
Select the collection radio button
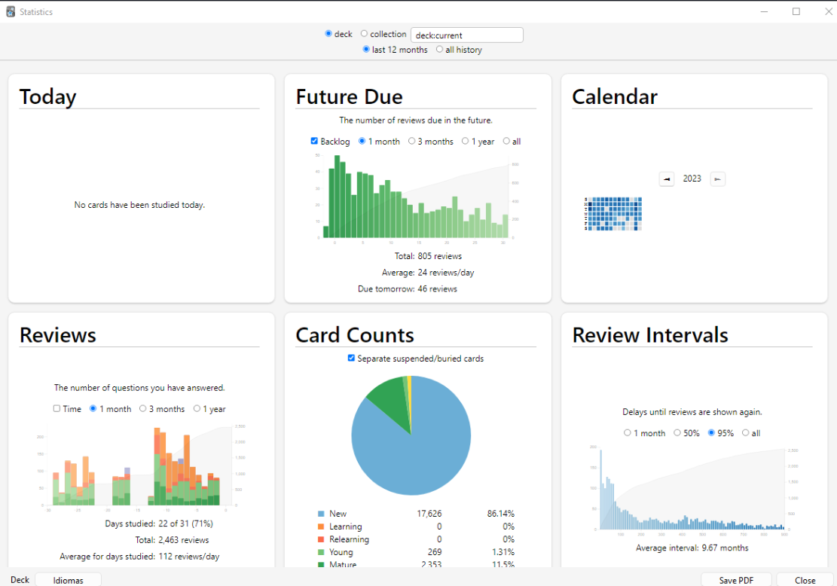tap(365, 34)
